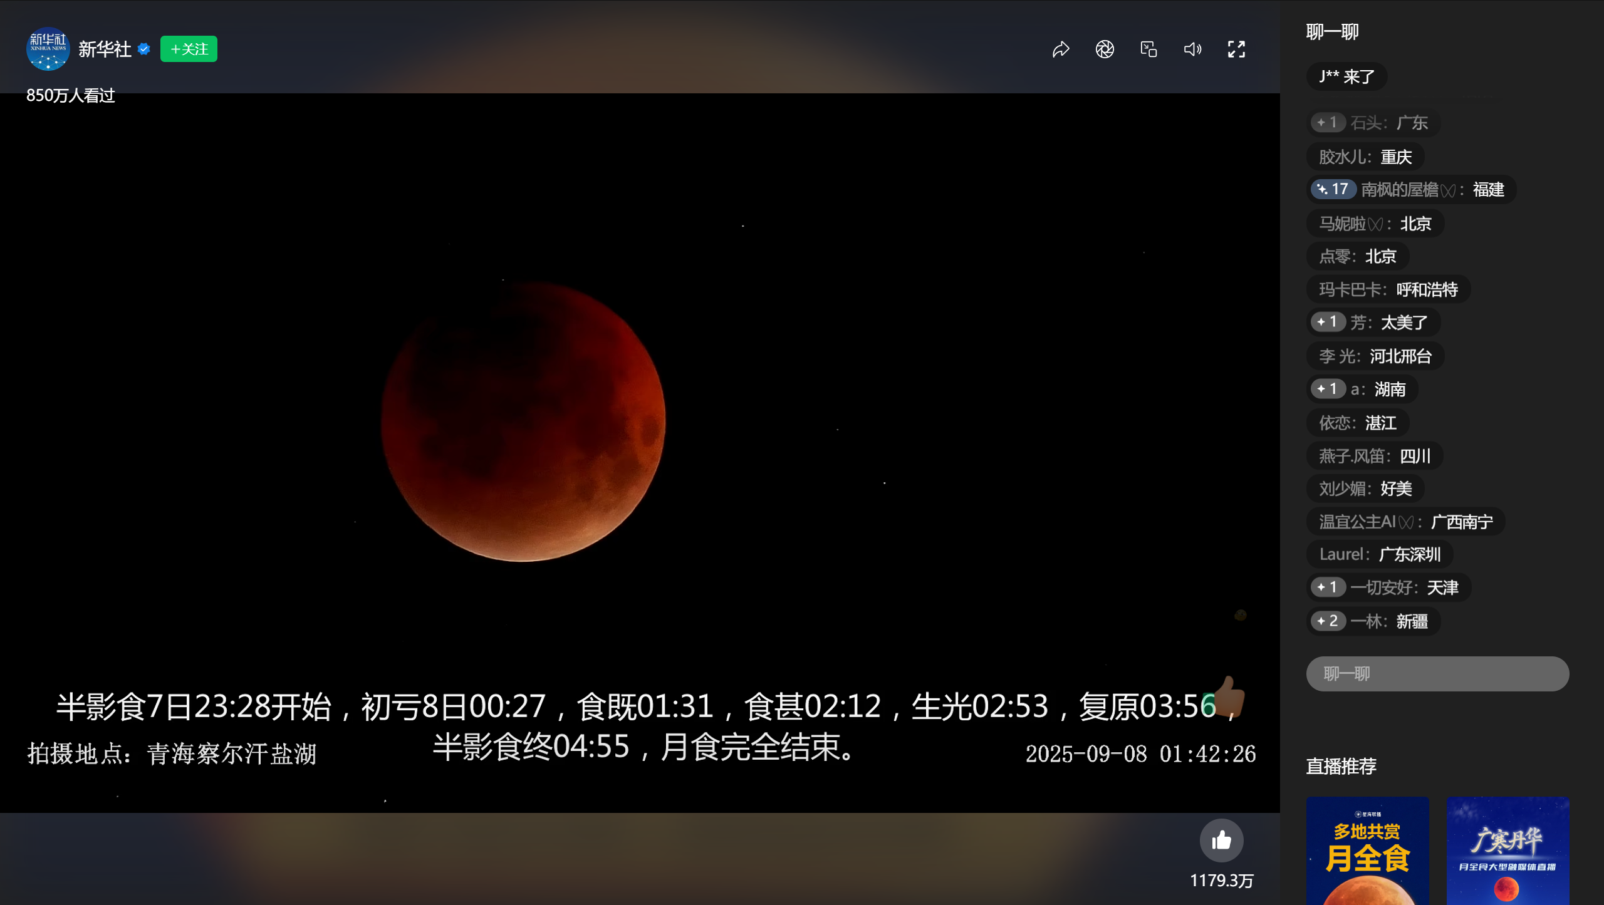Click the 直播推荐 section heading

pyautogui.click(x=1341, y=766)
